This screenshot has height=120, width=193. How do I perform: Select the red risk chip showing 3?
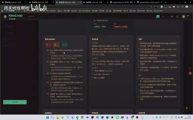click(x=48, y=45)
